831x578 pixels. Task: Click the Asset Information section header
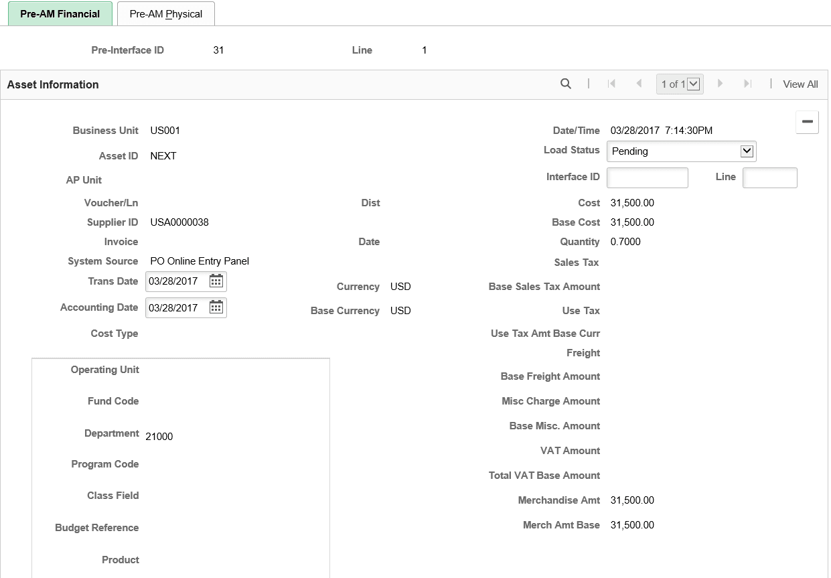click(x=52, y=84)
